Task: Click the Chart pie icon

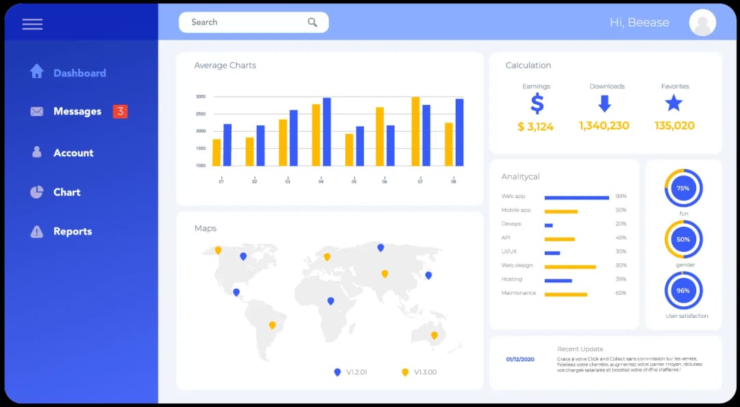Action: (36, 192)
